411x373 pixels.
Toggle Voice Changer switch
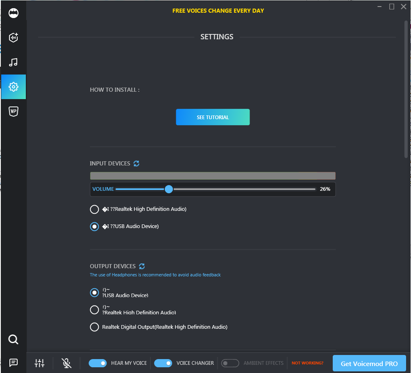pos(163,363)
